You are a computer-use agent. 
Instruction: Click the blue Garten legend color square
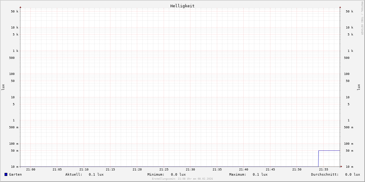(6, 174)
